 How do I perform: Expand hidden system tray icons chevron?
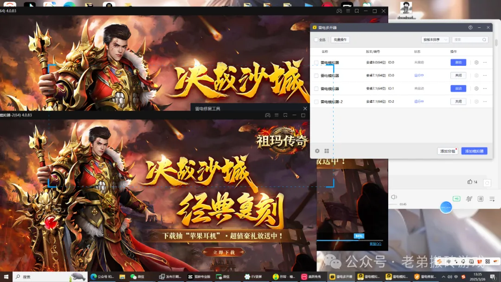[x=443, y=276]
